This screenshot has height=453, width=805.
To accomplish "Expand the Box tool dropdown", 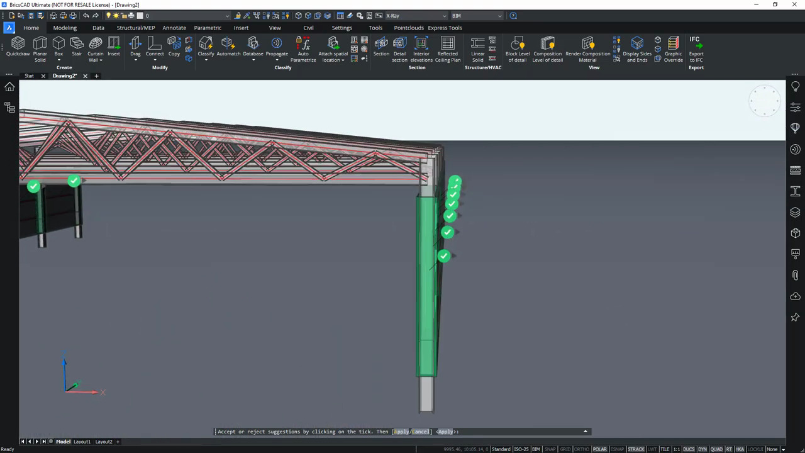I will pos(58,60).
